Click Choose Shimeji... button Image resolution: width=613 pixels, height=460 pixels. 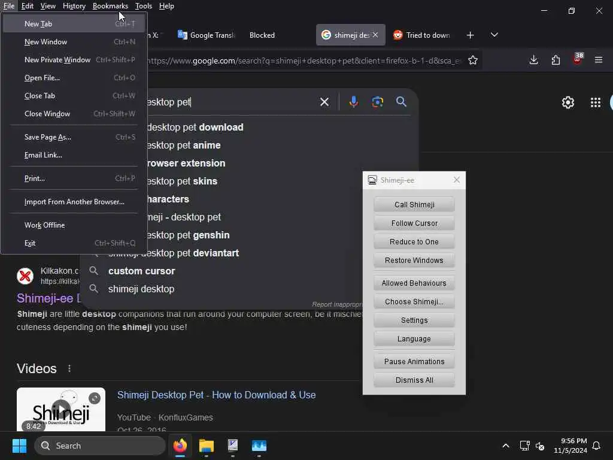[414, 302]
